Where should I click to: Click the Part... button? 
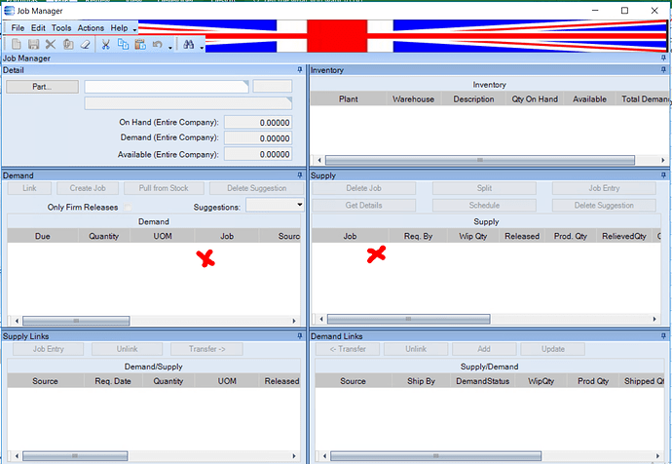[x=42, y=87]
